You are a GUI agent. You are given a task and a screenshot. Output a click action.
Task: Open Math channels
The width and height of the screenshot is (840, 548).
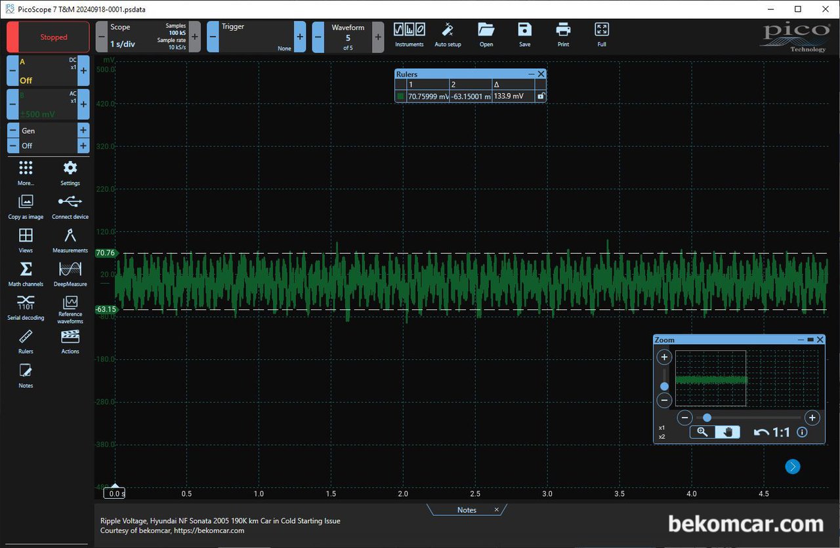pyautogui.click(x=26, y=274)
